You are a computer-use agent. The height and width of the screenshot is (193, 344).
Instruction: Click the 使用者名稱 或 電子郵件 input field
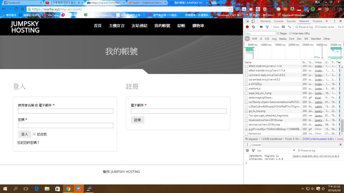(66, 111)
